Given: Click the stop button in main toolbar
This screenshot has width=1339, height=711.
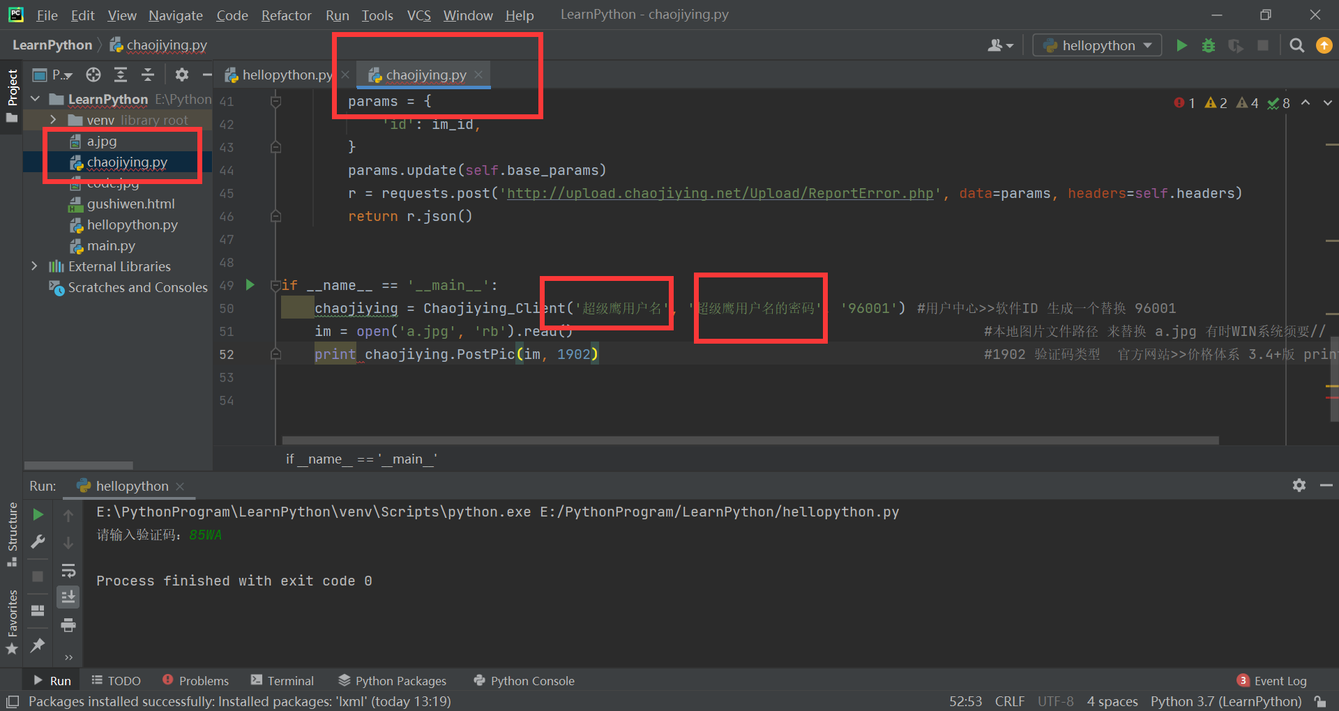Looking at the screenshot, I should tap(1263, 45).
